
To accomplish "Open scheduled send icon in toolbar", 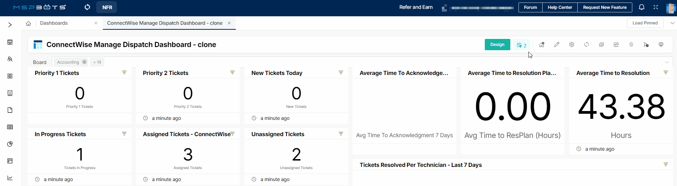I will [646, 45].
